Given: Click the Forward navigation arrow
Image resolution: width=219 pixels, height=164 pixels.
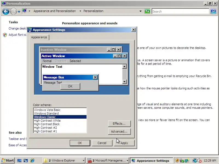Looking at the screenshot, I should (x=13, y=11).
